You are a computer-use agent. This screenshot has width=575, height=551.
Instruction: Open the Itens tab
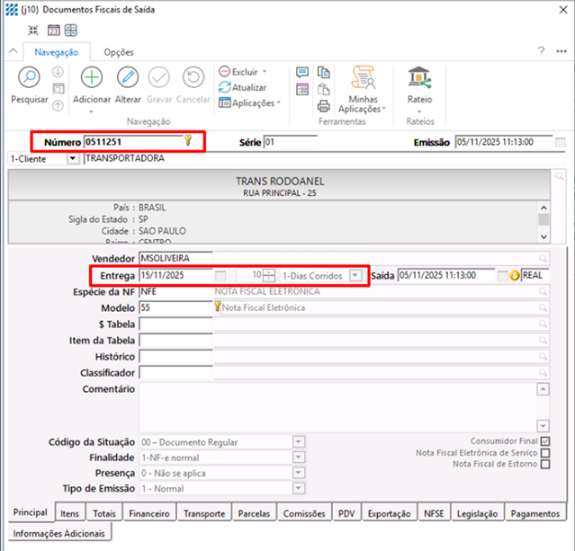(x=69, y=513)
